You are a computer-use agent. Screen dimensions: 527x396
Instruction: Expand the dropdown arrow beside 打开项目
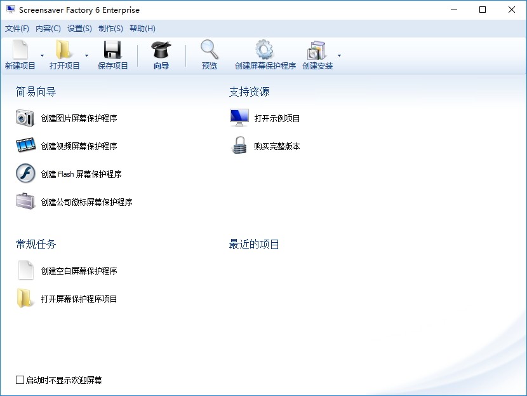point(86,55)
